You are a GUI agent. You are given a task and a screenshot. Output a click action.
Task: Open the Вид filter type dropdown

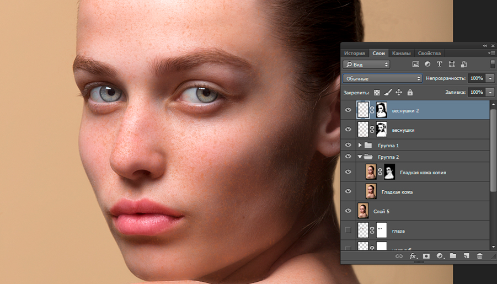pyautogui.click(x=366, y=65)
